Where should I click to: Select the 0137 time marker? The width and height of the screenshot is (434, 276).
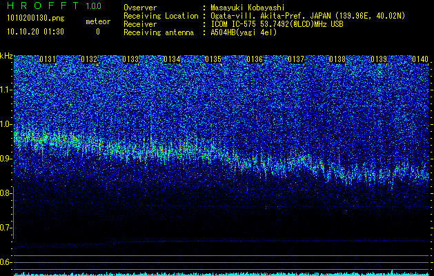tap(296, 59)
